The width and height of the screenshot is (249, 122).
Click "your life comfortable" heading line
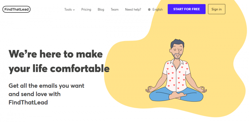coord(59,69)
